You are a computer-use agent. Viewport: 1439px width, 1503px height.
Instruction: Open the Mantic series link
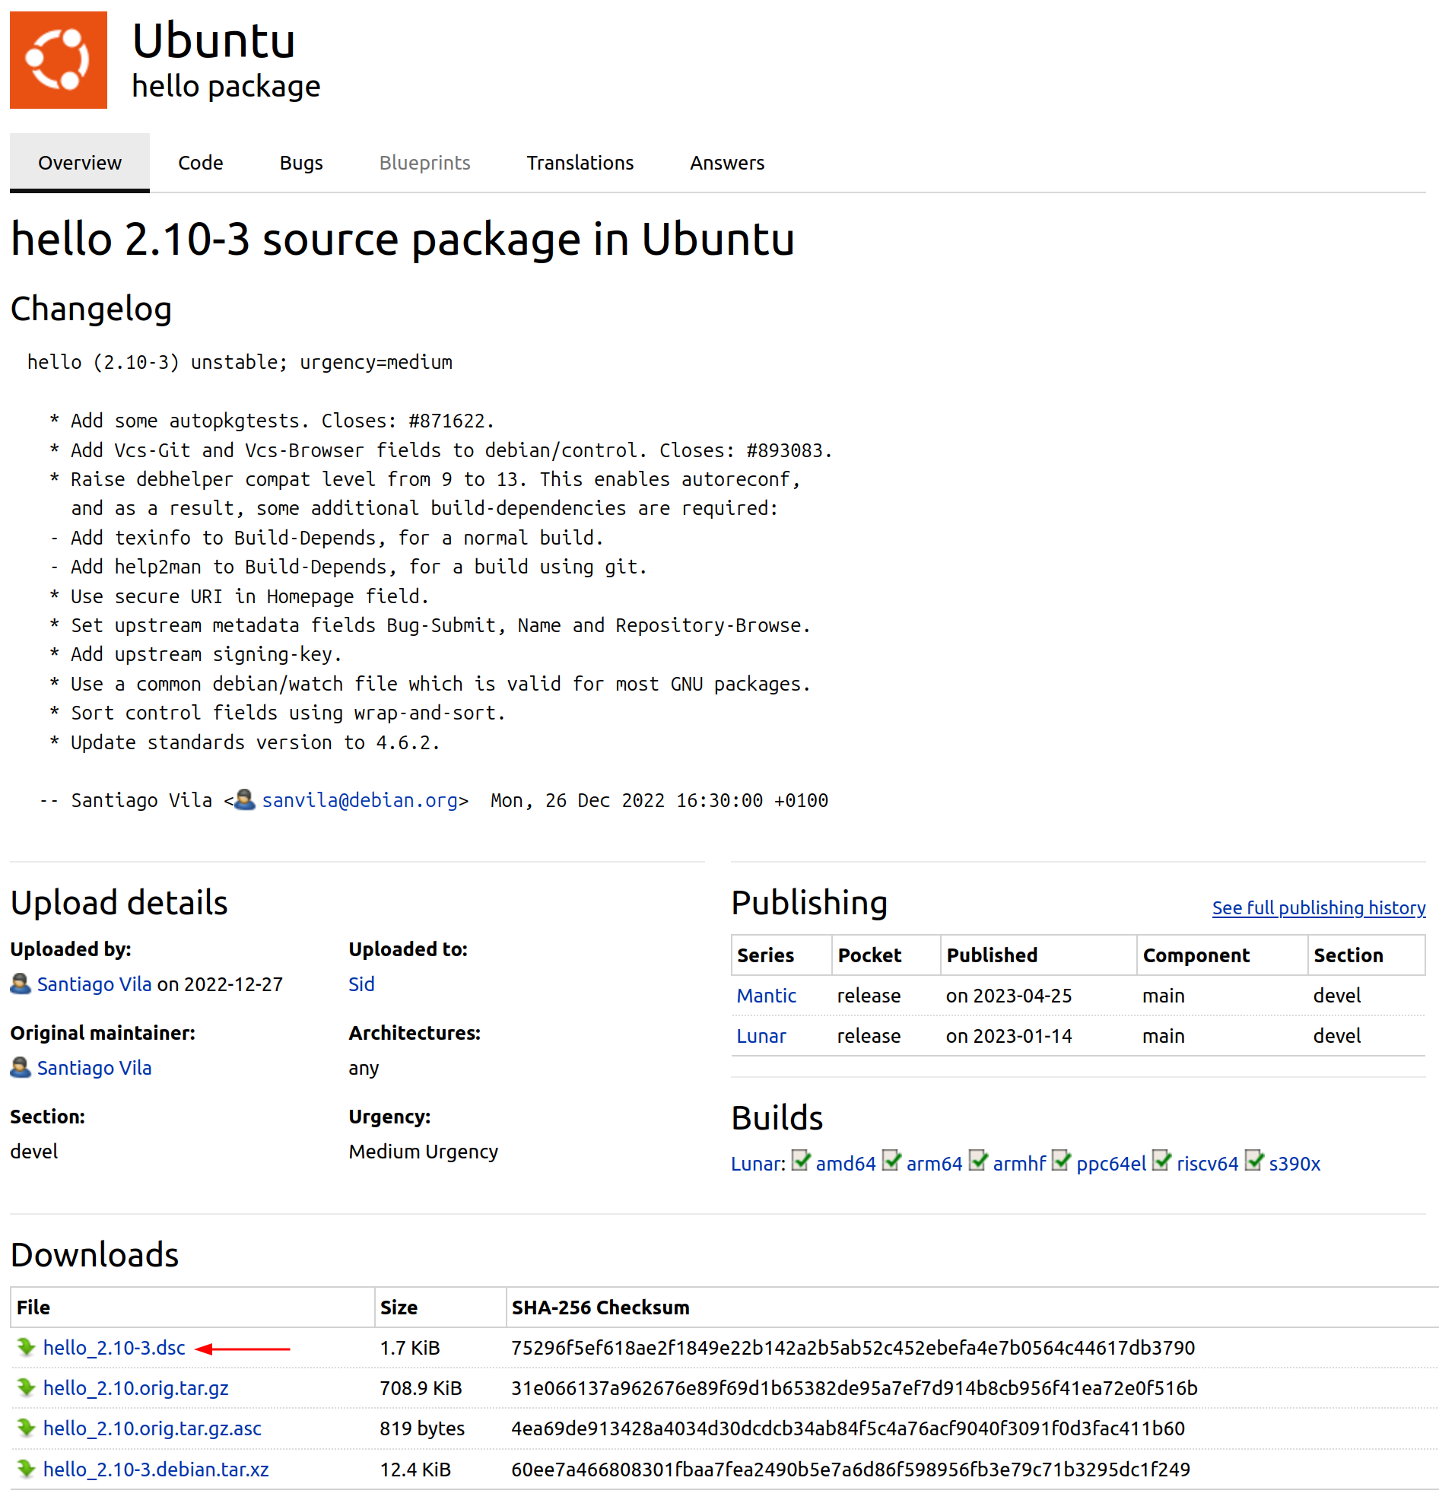pos(766,996)
